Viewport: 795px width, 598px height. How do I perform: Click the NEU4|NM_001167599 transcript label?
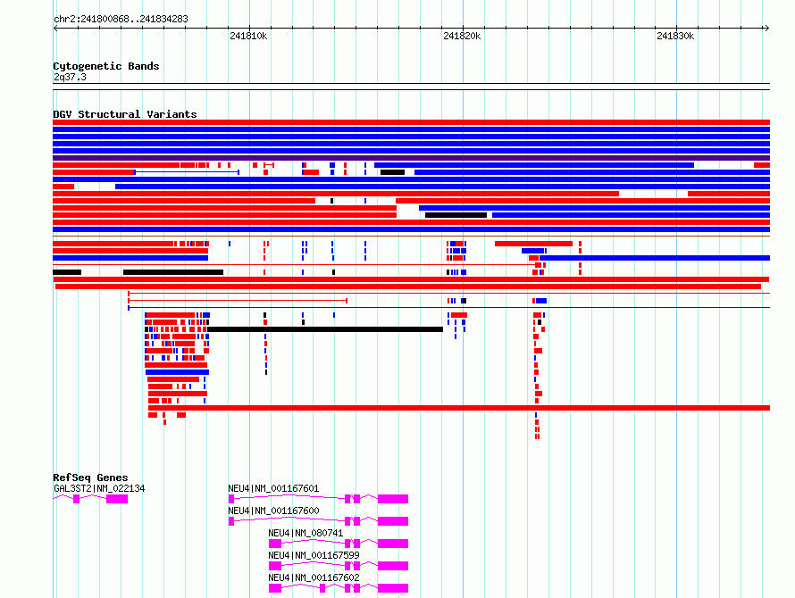[x=314, y=555]
